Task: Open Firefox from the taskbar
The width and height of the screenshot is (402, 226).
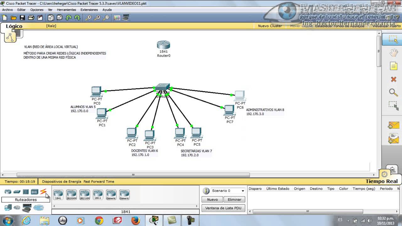Action: pos(135,221)
